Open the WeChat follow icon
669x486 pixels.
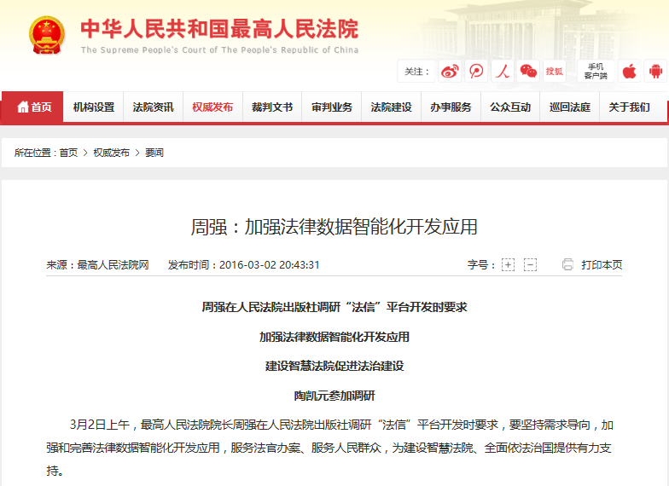pyautogui.click(x=528, y=71)
